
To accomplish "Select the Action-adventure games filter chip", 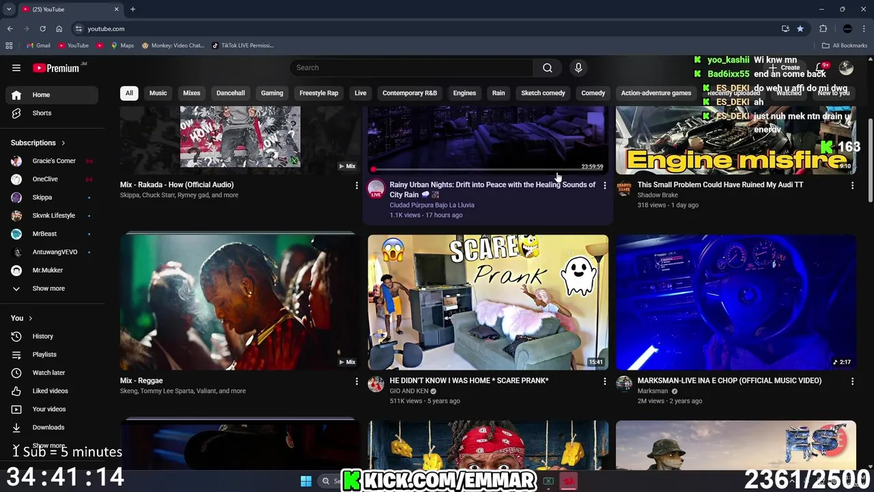I will coord(656,93).
